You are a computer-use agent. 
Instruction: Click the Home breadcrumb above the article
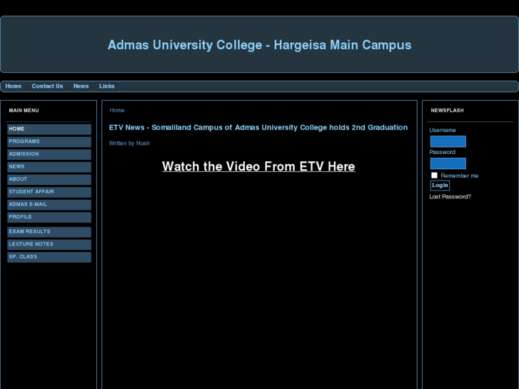pos(117,110)
